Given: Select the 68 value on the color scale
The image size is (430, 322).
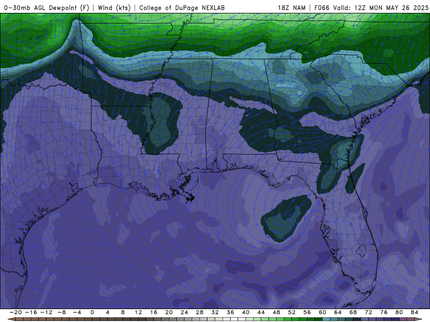Looking at the screenshot, I should click(353, 312).
